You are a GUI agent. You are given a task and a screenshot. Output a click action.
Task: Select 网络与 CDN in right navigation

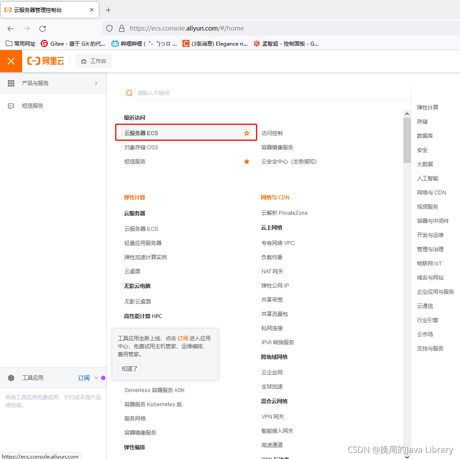[x=431, y=193]
